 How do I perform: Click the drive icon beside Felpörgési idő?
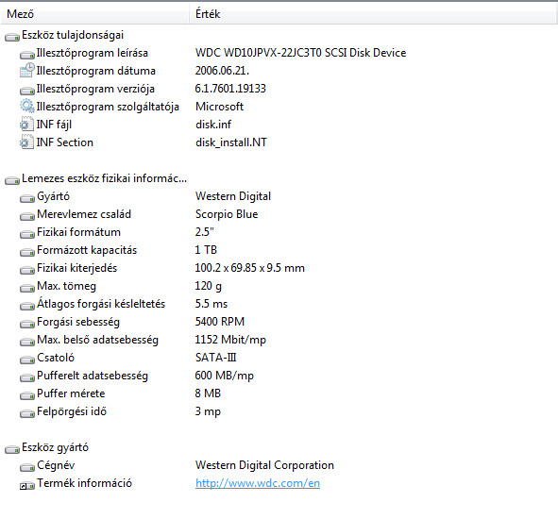coord(27,413)
